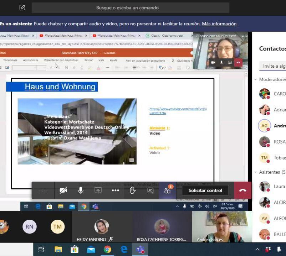Hang up the call red button
The width and height of the screenshot is (286, 256).
242,190
